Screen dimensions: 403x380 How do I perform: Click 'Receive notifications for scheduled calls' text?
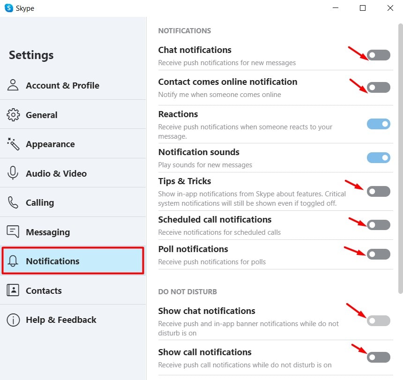[x=219, y=232]
